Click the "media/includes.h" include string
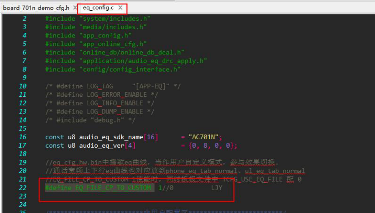The image size is (375, 213). coord(113,27)
